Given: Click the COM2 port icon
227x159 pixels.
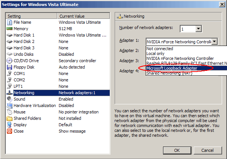Looking at the screenshot, I should (9, 80).
